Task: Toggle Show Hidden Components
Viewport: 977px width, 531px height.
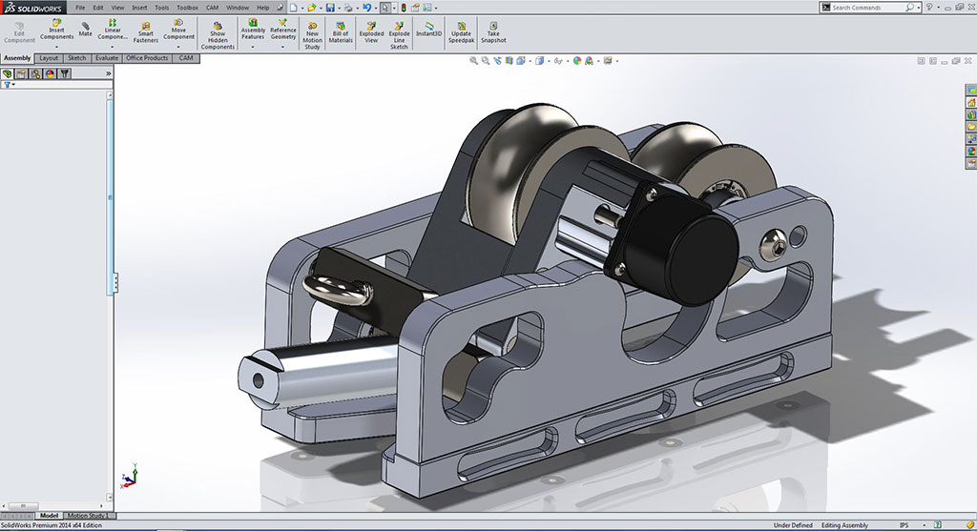Action: pyautogui.click(x=218, y=34)
